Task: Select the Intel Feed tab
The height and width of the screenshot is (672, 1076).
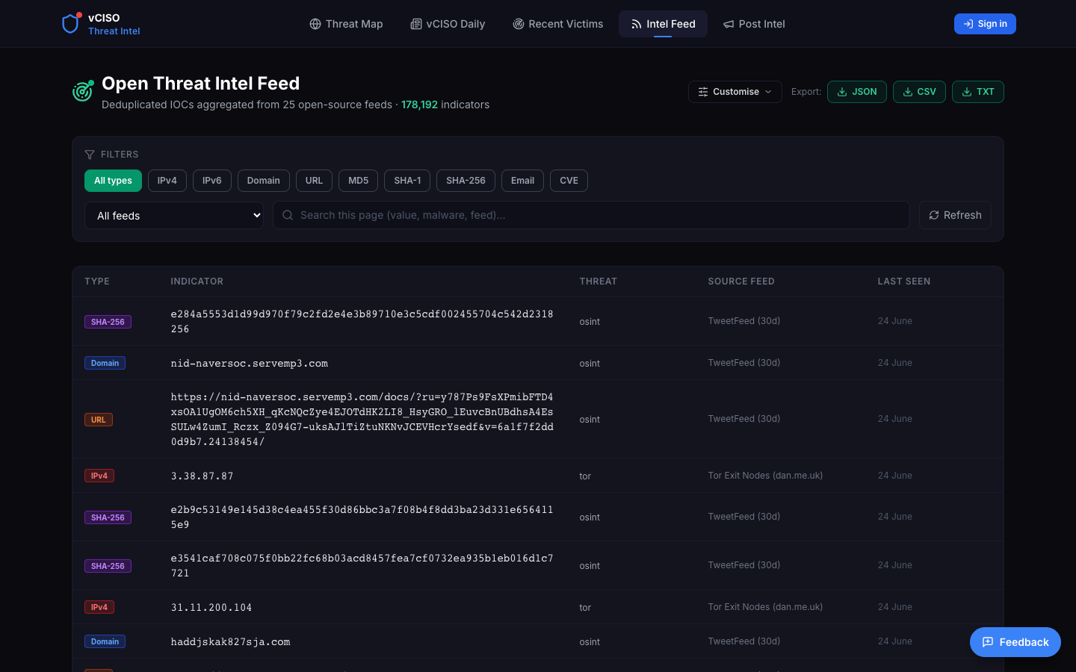Action: pyautogui.click(x=663, y=24)
